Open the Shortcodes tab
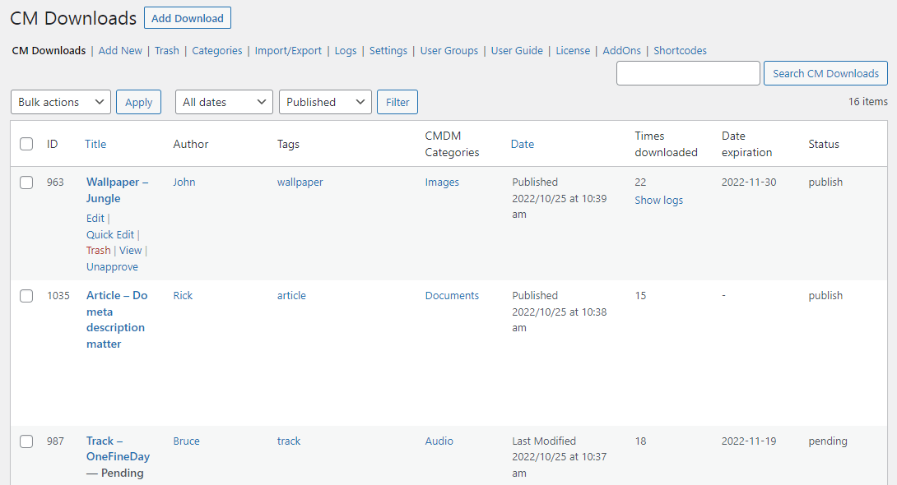Viewport: 897px width, 485px height. (x=680, y=50)
